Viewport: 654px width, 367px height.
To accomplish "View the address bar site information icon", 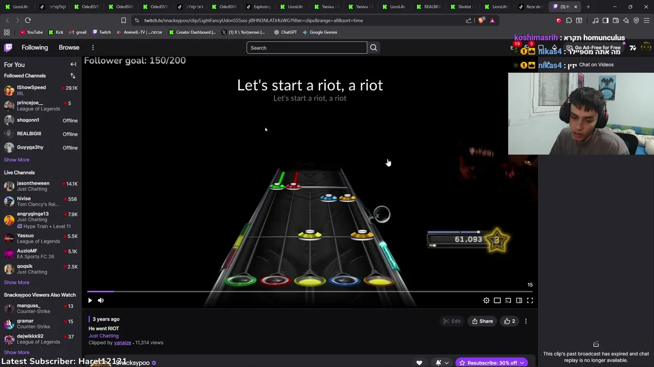I will pyautogui.click(x=136, y=20).
